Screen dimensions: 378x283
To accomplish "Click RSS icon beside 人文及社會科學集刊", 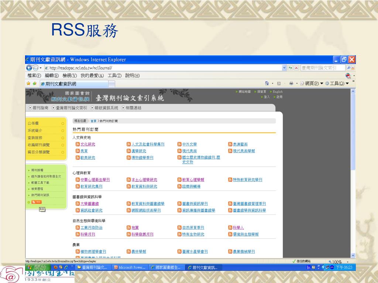I will tap(129, 144).
